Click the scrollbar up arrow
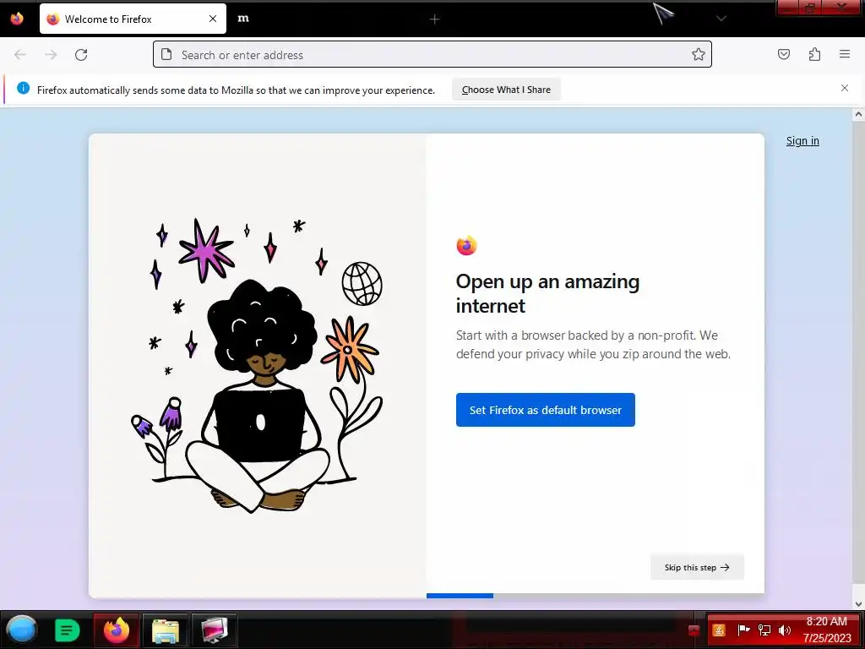The height and width of the screenshot is (649, 865). [x=858, y=115]
